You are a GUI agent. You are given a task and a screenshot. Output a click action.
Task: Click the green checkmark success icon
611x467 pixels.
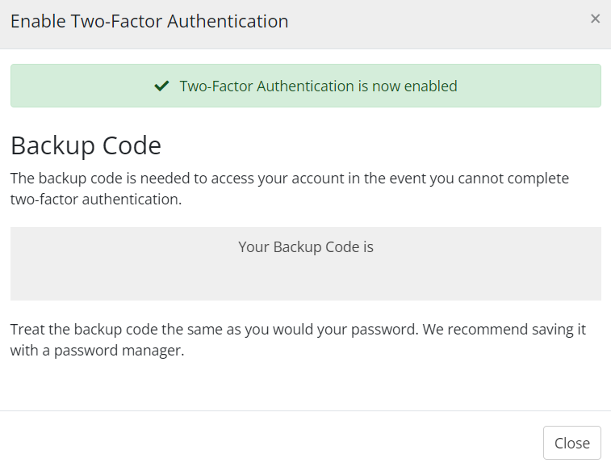pos(161,86)
